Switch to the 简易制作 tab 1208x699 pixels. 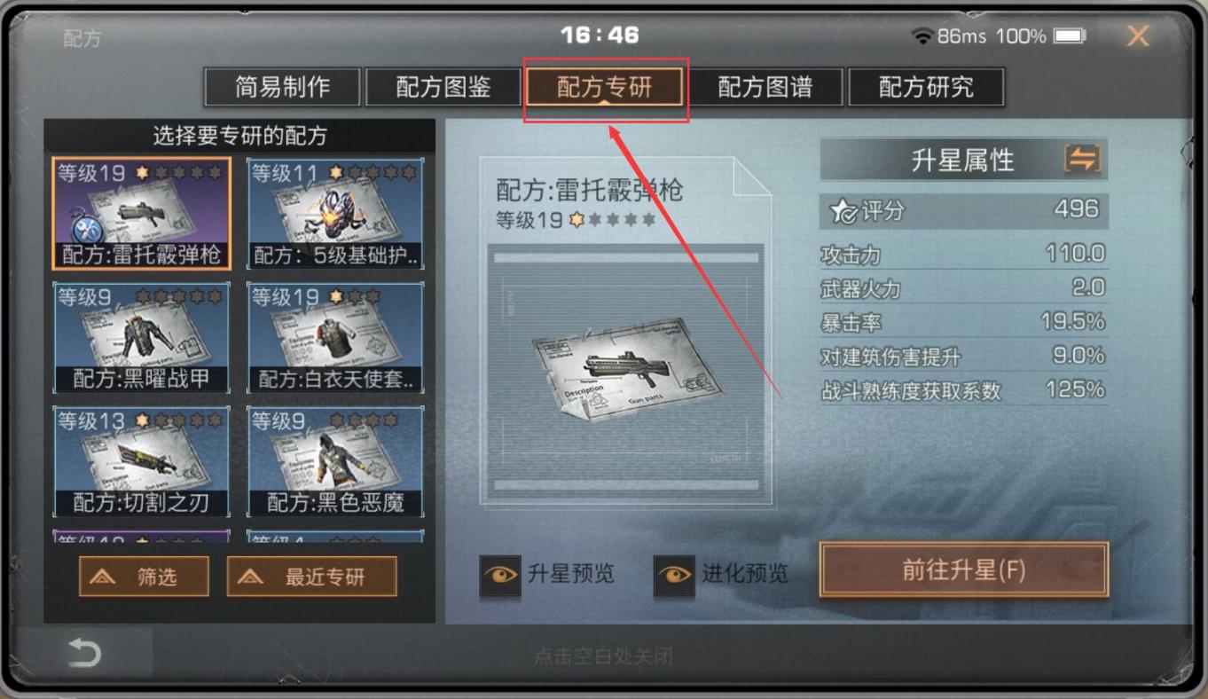[x=282, y=87]
